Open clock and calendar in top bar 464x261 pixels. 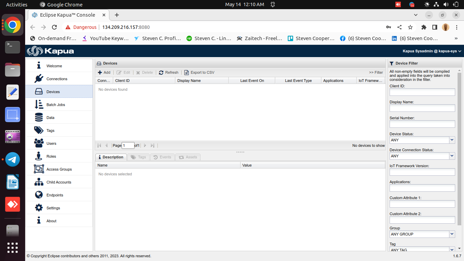point(245,4)
